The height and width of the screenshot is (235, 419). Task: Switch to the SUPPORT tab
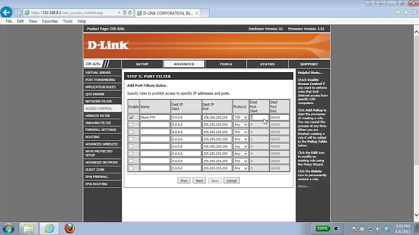[309, 64]
